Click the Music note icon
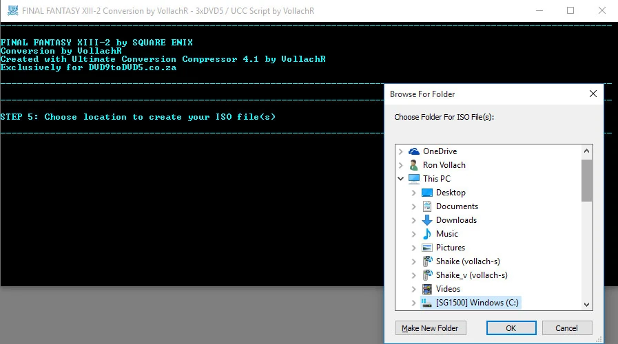 pos(427,234)
